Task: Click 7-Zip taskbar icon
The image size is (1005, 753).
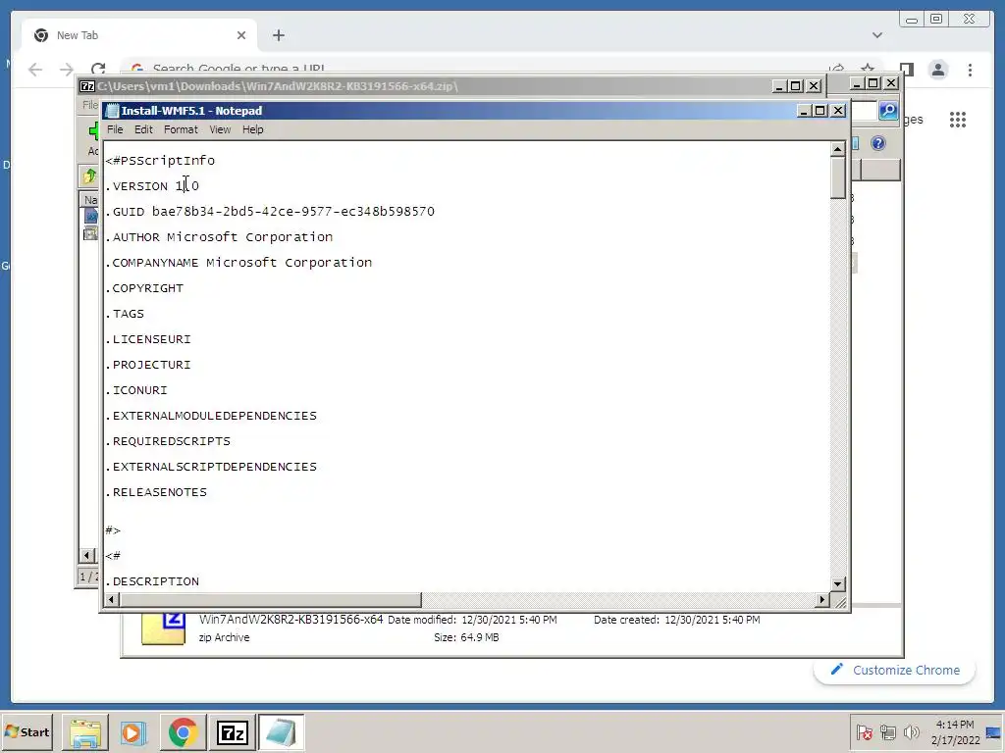Action: click(x=232, y=733)
